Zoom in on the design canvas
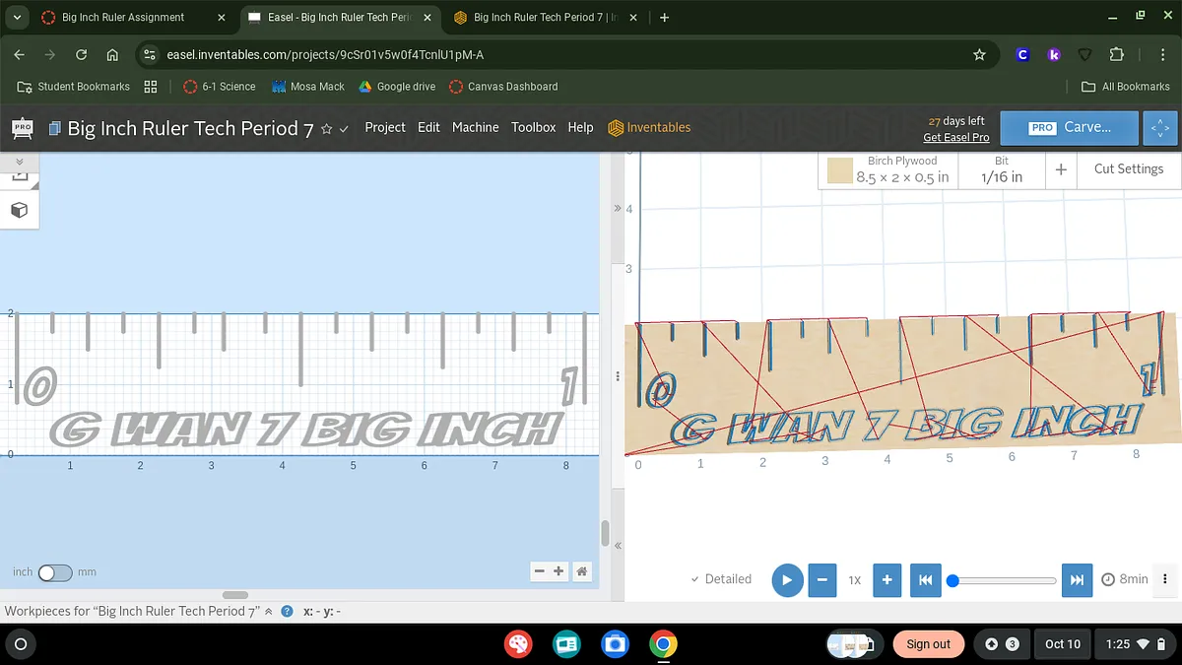The height and width of the screenshot is (665, 1182). point(558,571)
